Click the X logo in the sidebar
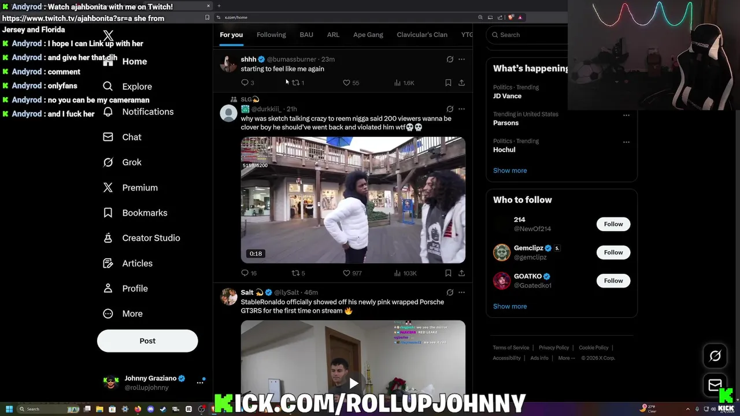 click(108, 36)
